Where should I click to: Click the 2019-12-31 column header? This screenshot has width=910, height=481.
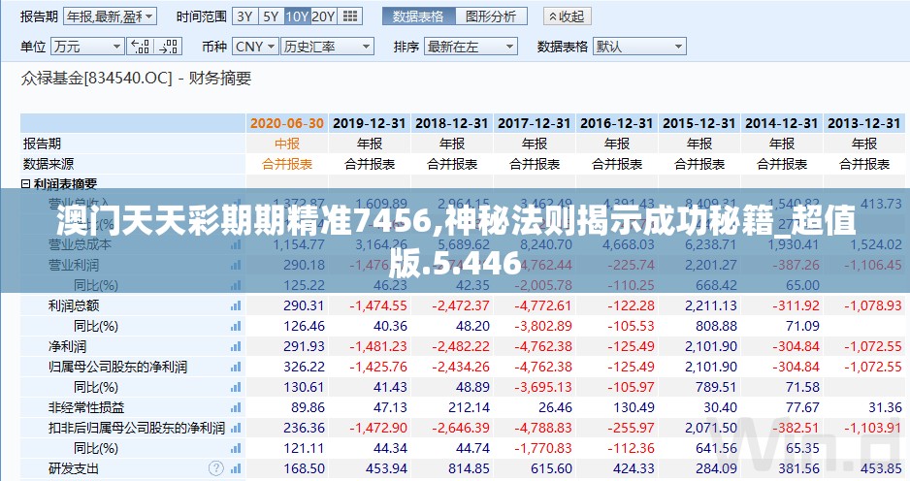tap(369, 123)
